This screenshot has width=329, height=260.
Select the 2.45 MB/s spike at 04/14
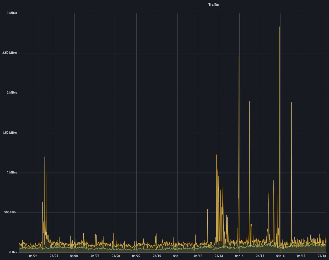click(239, 58)
